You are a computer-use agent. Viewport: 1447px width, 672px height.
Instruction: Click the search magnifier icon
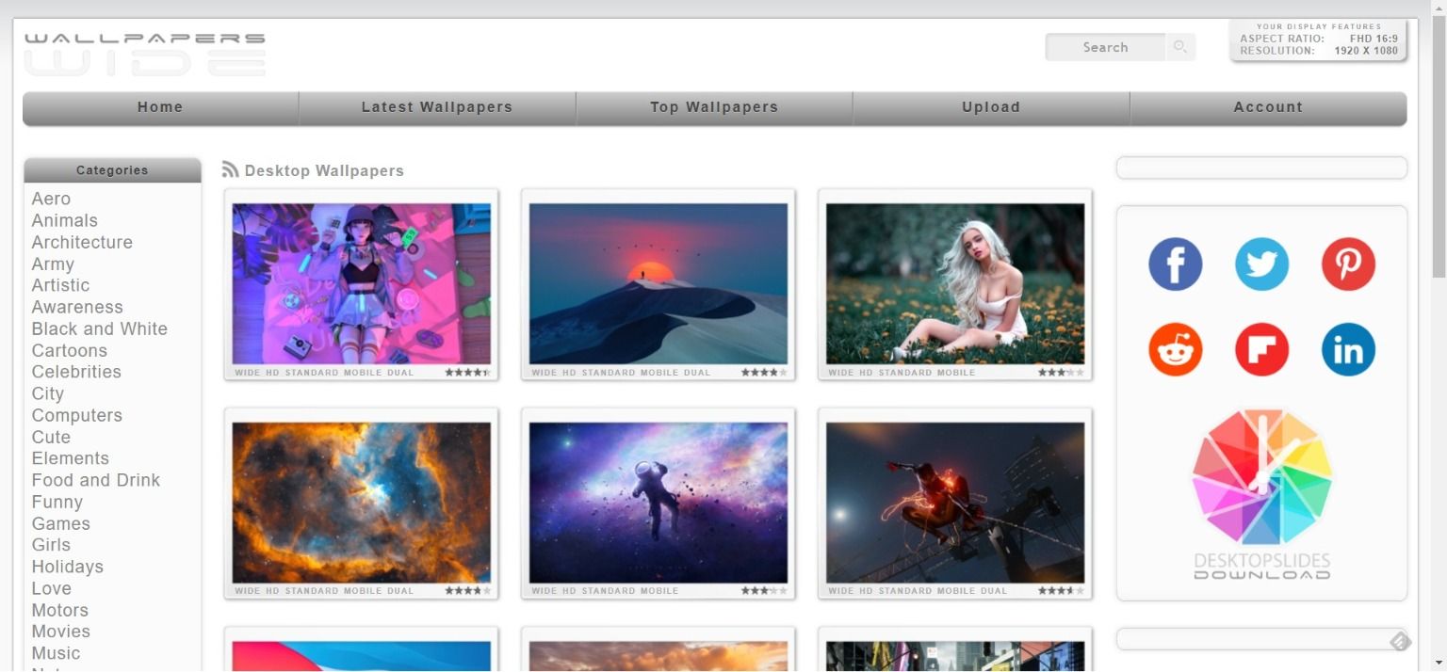[1179, 47]
